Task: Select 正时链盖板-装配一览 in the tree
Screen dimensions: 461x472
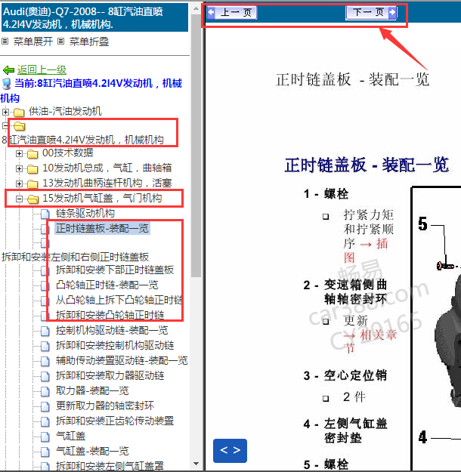Action: 102,228
